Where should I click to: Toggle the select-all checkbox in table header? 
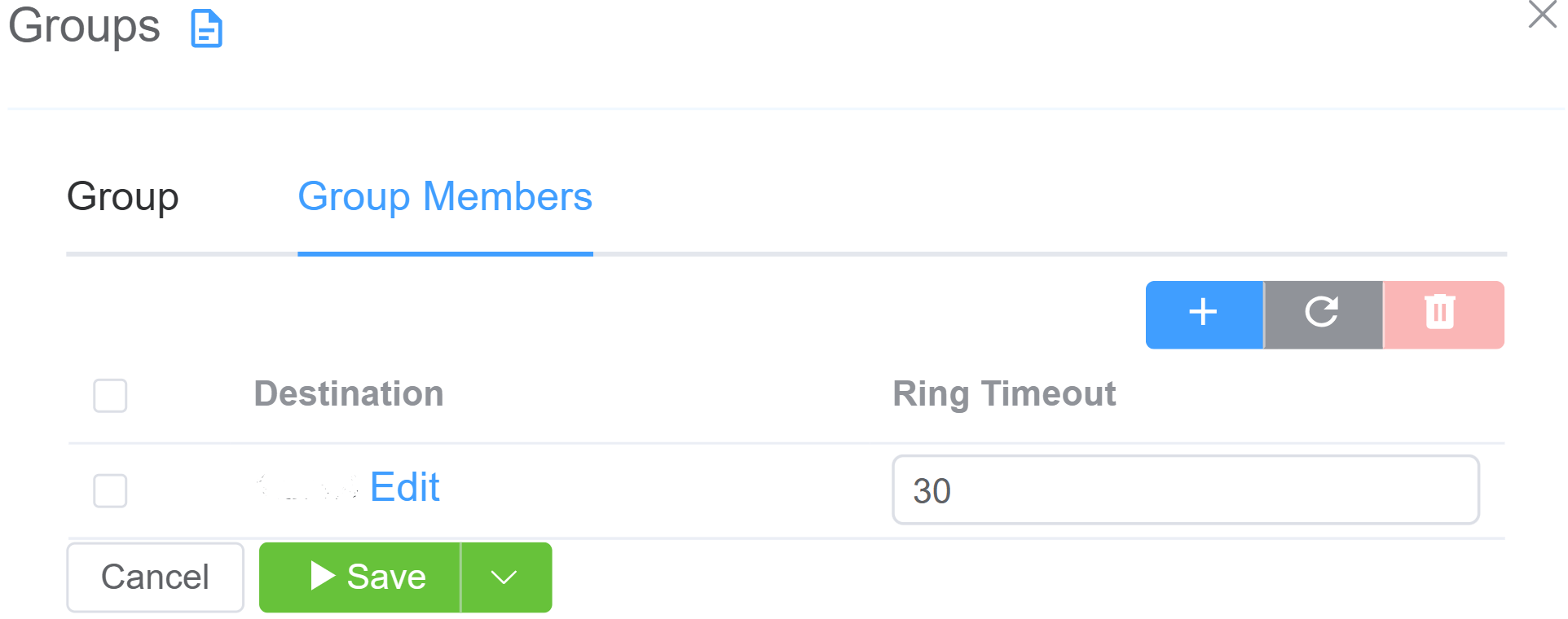[x=110, y=396]
